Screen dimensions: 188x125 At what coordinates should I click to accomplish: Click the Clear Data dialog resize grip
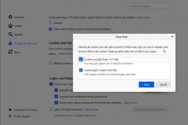tap(174, 91)
